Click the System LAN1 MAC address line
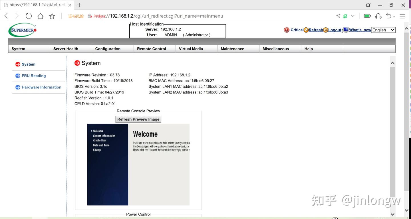This screenshot has height=219, width=411. coord(188,86)
